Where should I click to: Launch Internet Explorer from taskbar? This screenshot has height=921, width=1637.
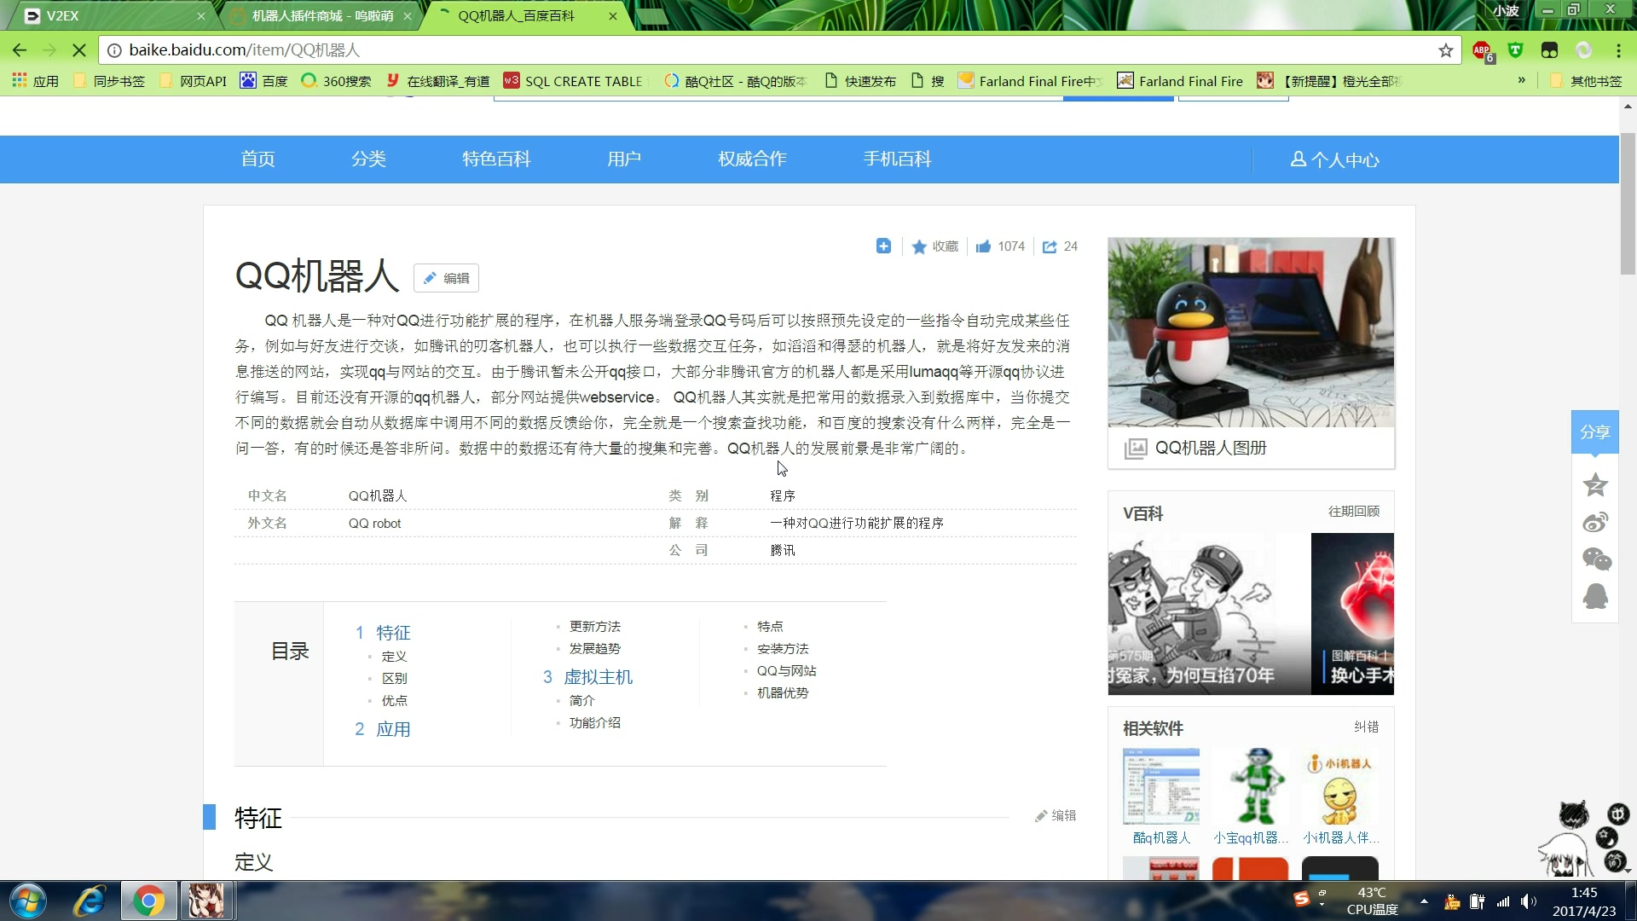[90, 901]
